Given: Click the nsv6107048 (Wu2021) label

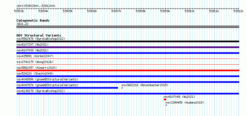Looking at the screenshot, I should coord(179,97).
